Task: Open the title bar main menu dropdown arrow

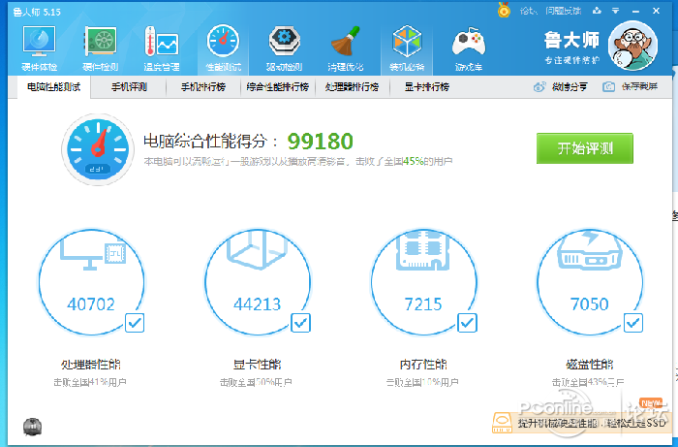Action: point(616,11)
